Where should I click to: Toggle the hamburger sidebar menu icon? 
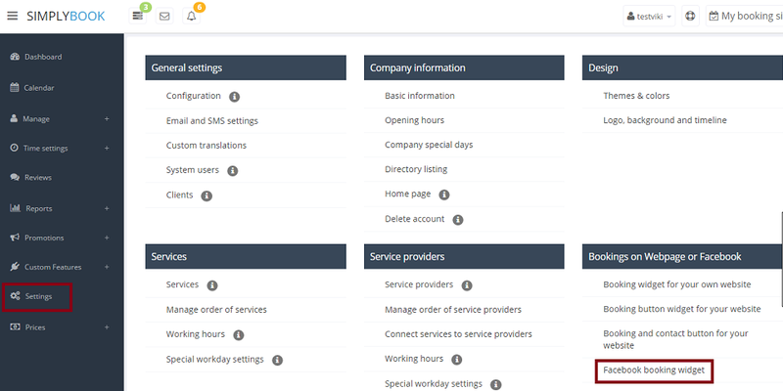[14, 16]
